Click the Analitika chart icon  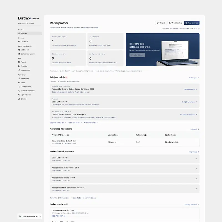(19, 66)
